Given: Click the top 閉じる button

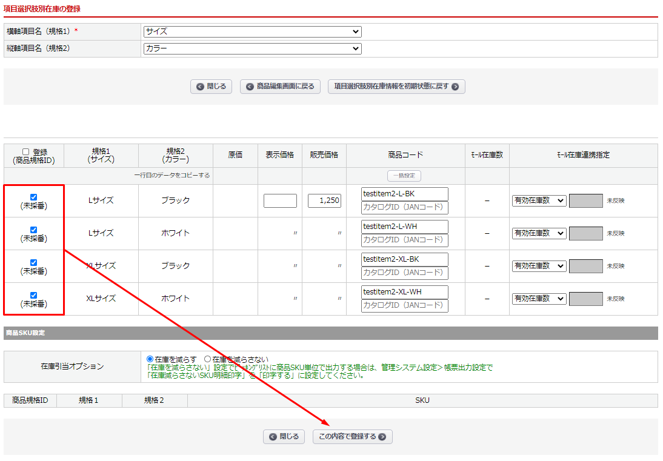Looking at the screenshot, I should pyautogui.click(x=212, y=87).
